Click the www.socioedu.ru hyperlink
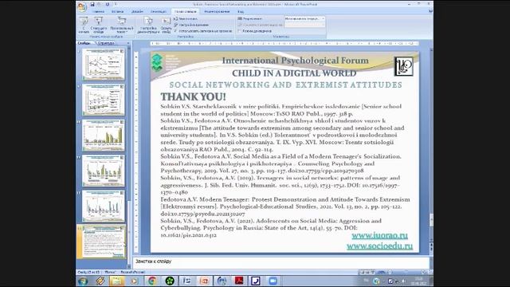The height and width of the screenshot is (287, 510). (379, 246)
